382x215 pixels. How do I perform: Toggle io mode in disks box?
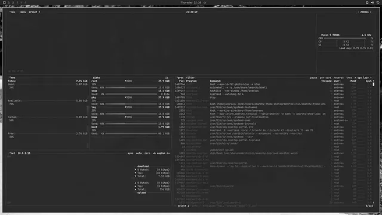(x=167, y=78)
